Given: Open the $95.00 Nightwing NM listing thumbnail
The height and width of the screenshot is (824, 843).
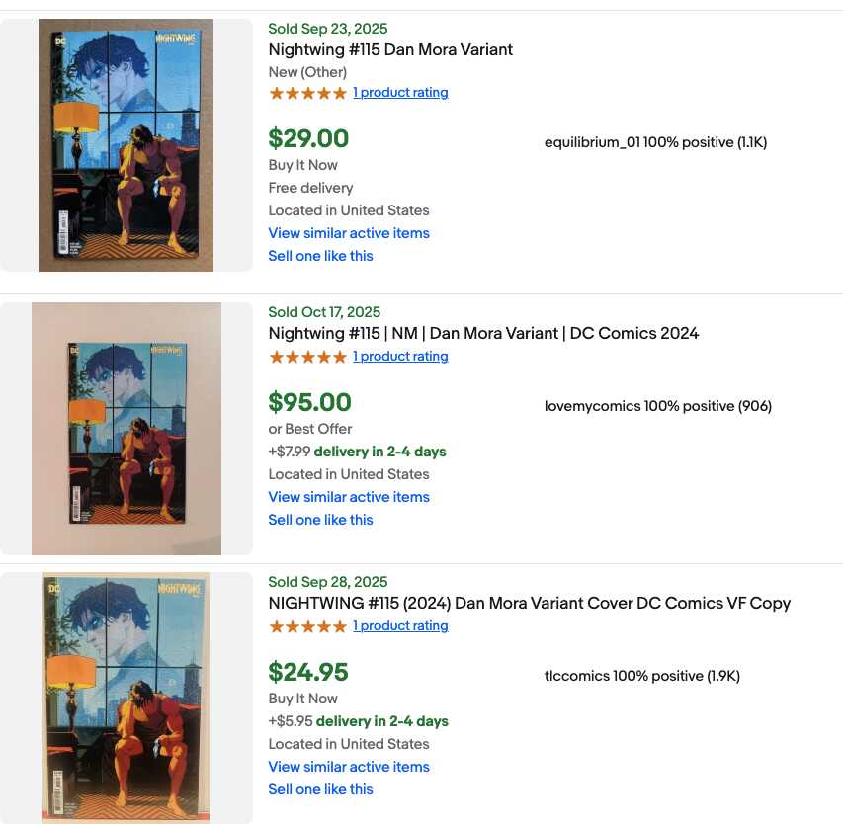Looking at the screenshot, I should click(126, 429).
